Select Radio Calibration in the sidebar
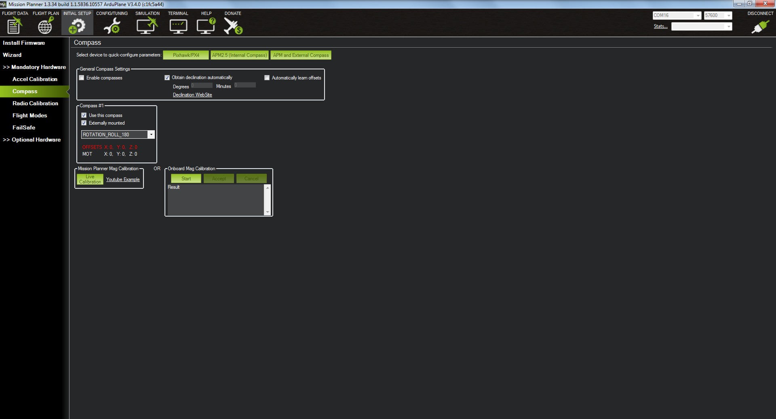The width and height of the screenshot is (776, 419). pyautogui.click(x=35, y=104)
